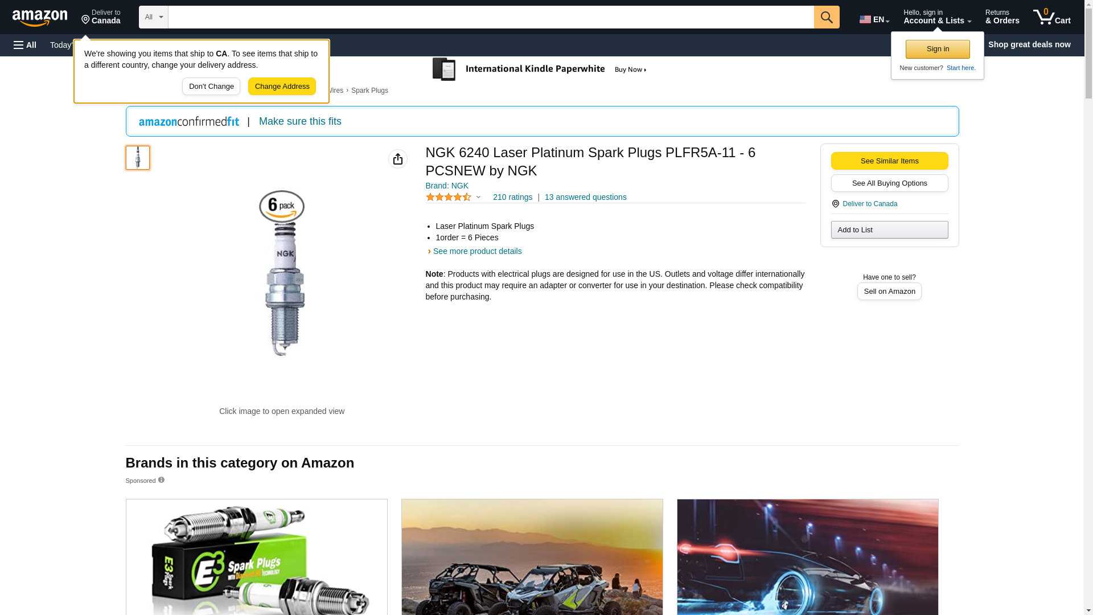Click the Amazon Confirmed Fit logo

pos(188,122)
